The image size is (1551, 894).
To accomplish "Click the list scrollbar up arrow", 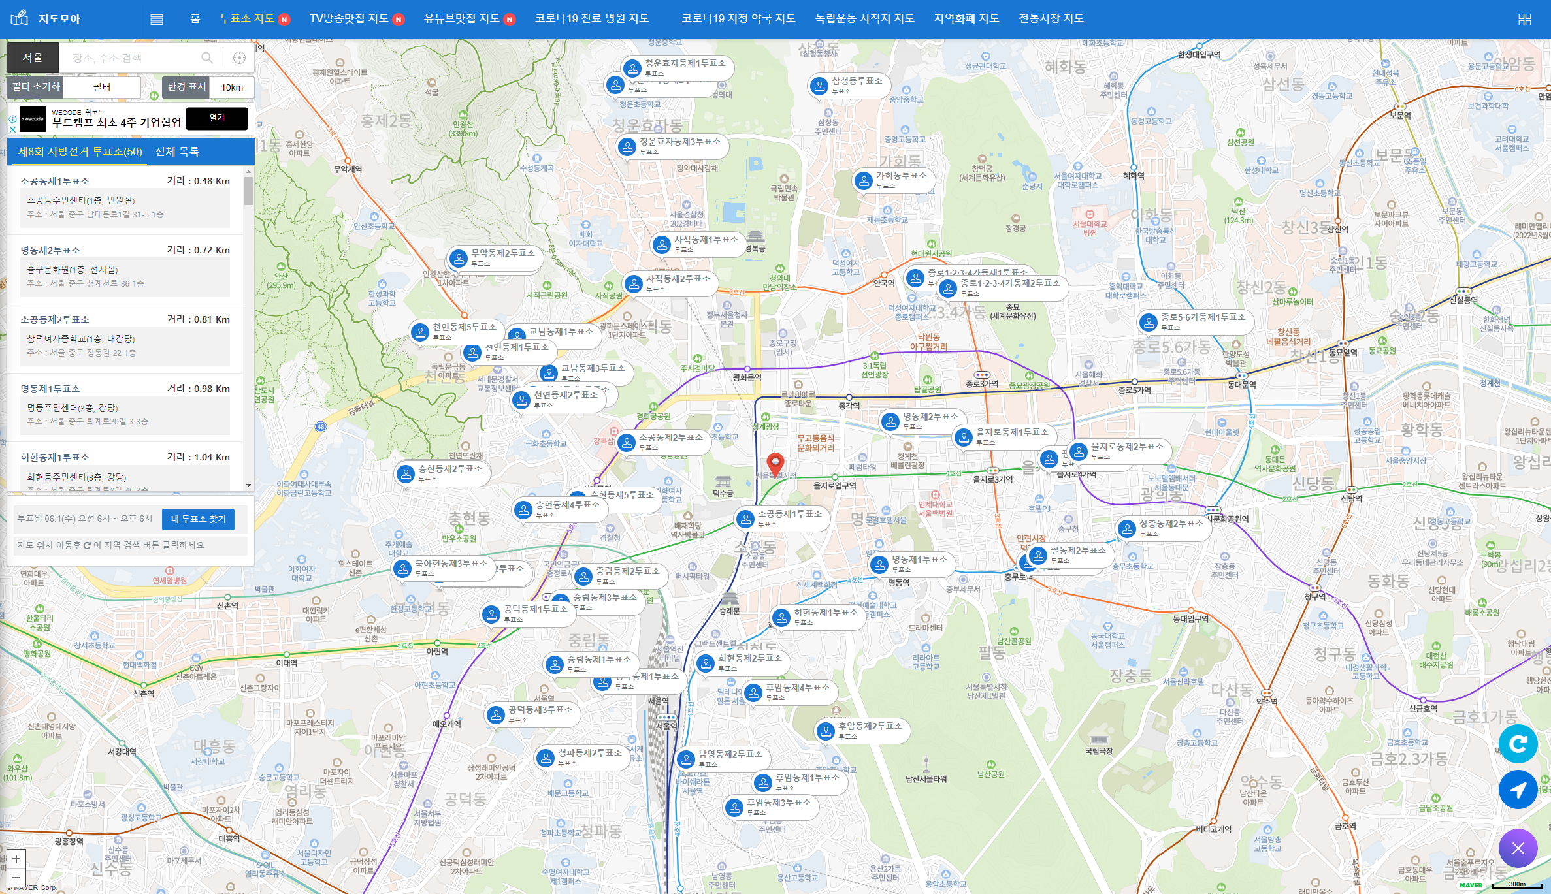I will [x=248, y=171].
